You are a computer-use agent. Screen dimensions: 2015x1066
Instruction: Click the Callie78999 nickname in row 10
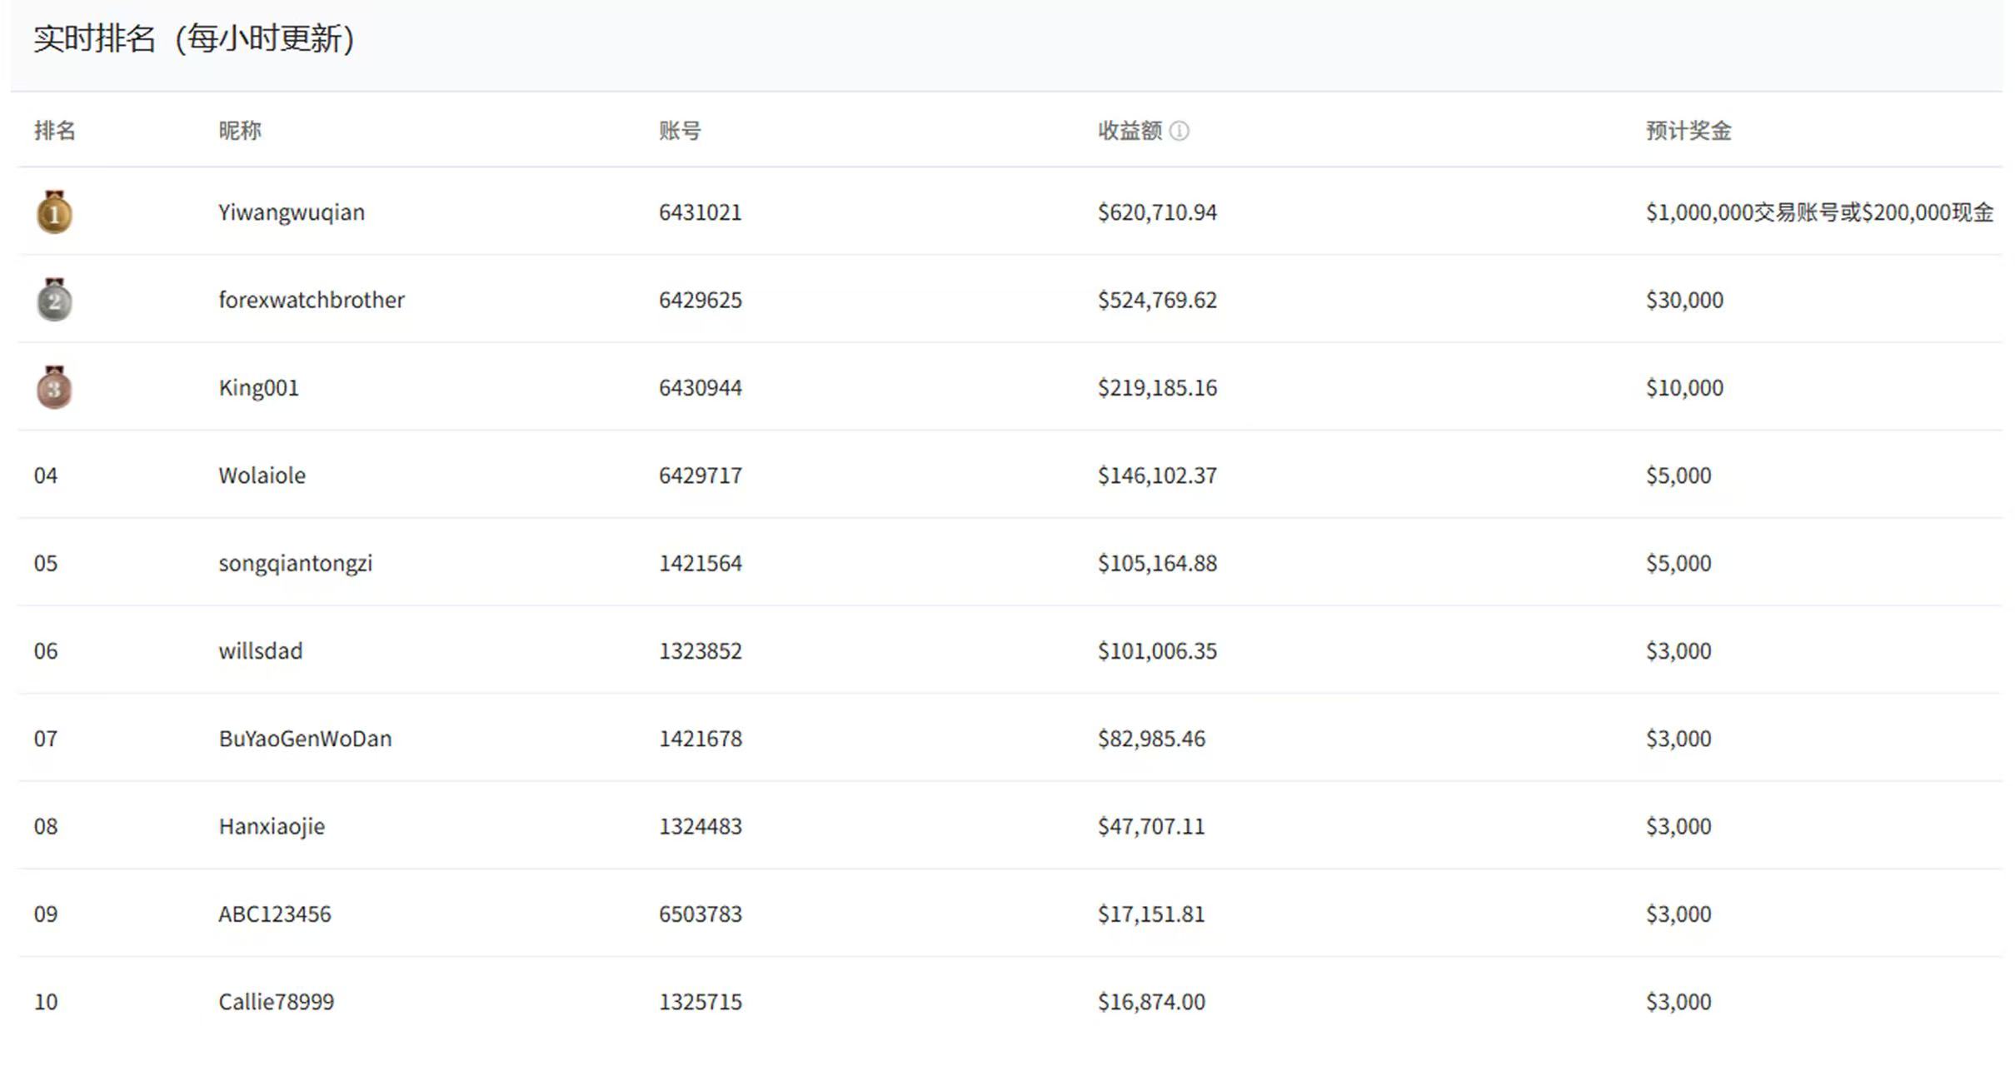click(276, 1002)
